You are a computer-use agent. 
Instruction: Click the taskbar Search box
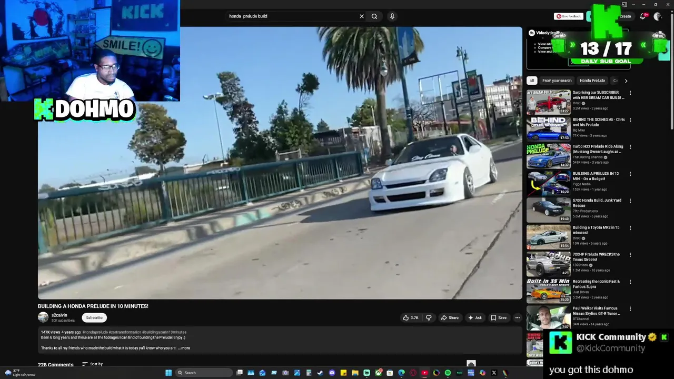[x=204, y=373]
